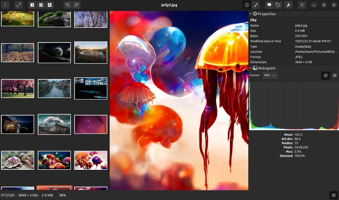Click the Bytes value 2937003
Viewport: 339px width, 200px height.
click(301, 36)
